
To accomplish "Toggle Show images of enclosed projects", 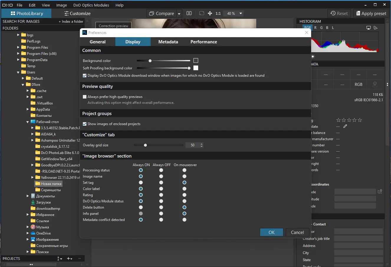I will point(85,124).
